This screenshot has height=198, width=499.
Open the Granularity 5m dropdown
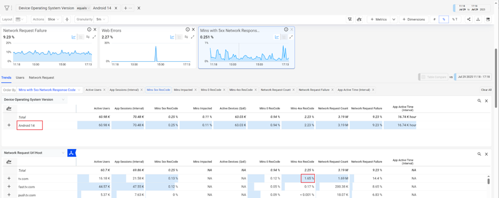click(x=101, y=19)
